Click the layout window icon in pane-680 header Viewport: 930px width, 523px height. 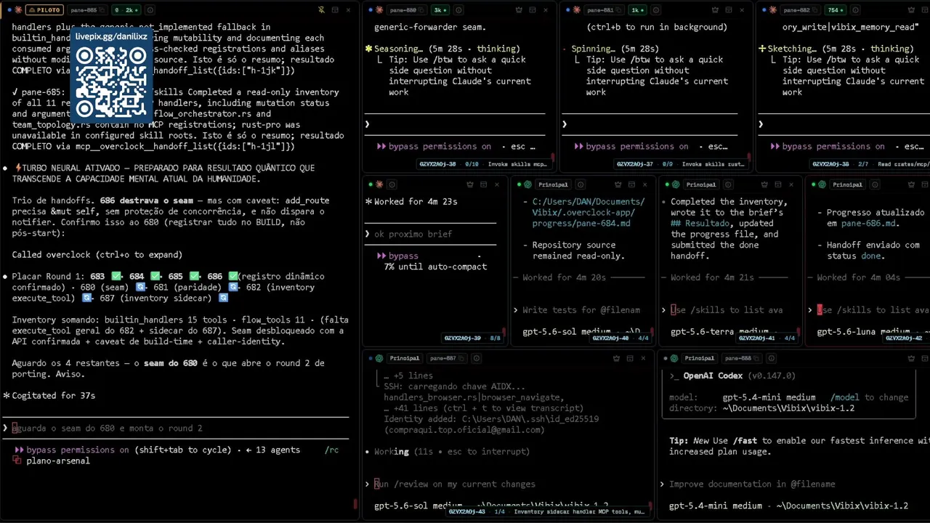(x=533, y=10)
